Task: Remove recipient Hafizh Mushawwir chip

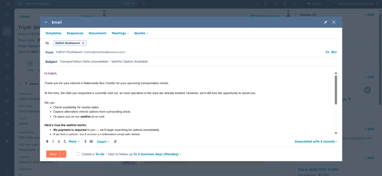Action: pos(83,43)
